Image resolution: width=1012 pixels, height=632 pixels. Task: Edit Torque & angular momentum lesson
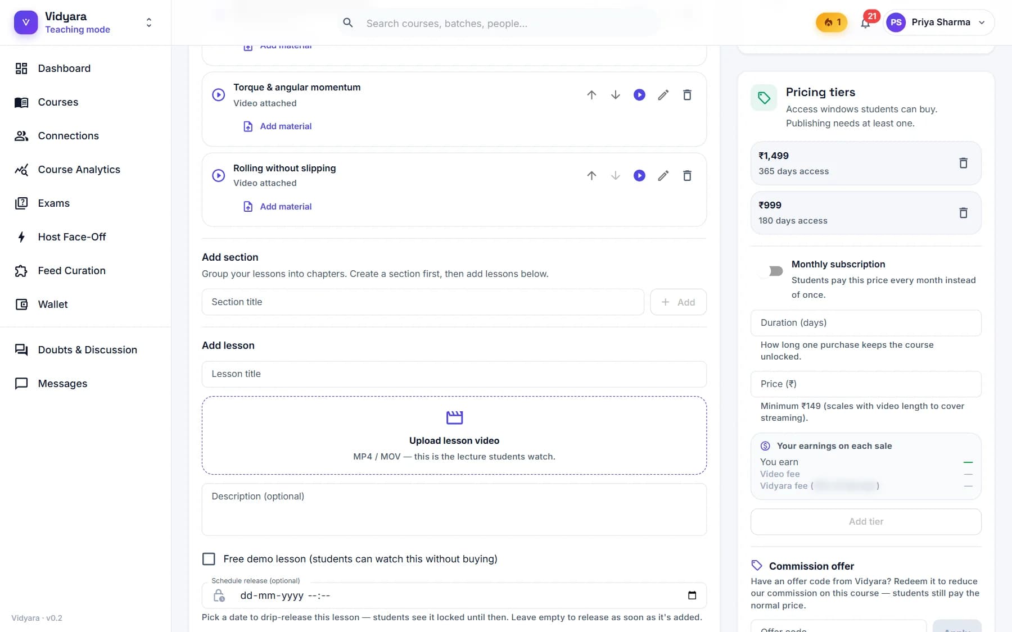[663, 95]
